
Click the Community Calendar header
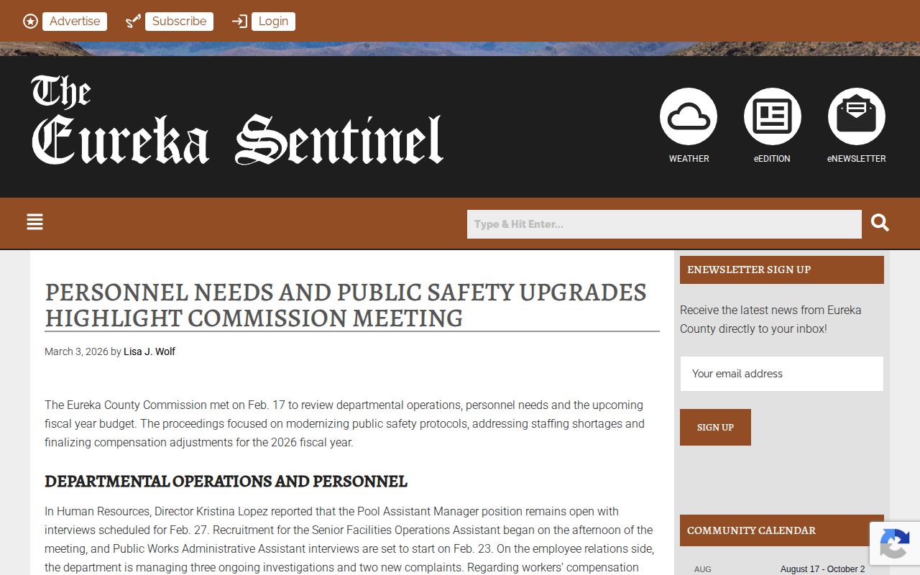coord(782,530)
